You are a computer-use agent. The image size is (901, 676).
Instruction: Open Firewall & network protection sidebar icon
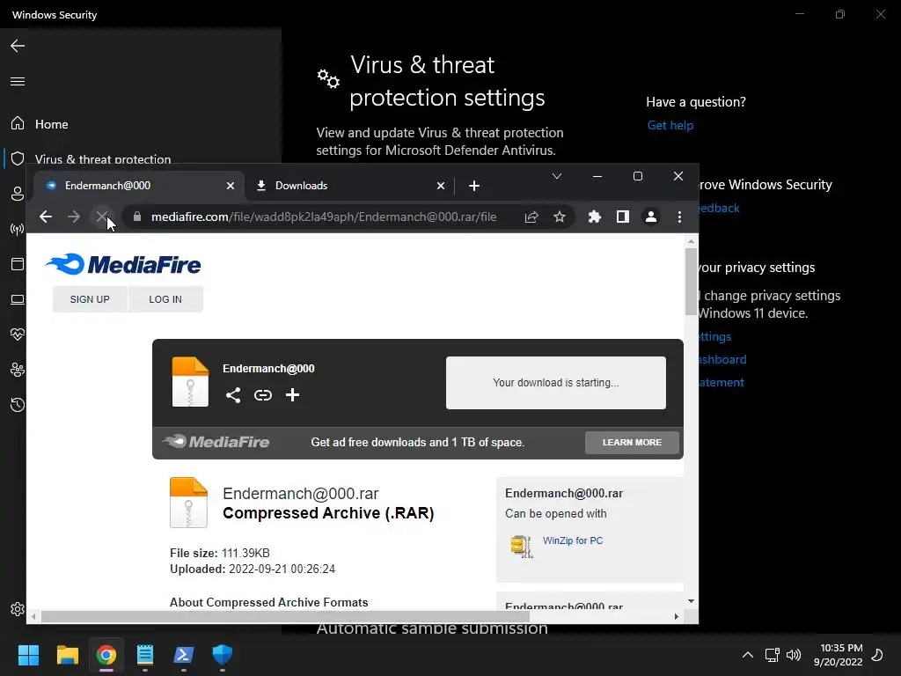(x=18, y=230)
